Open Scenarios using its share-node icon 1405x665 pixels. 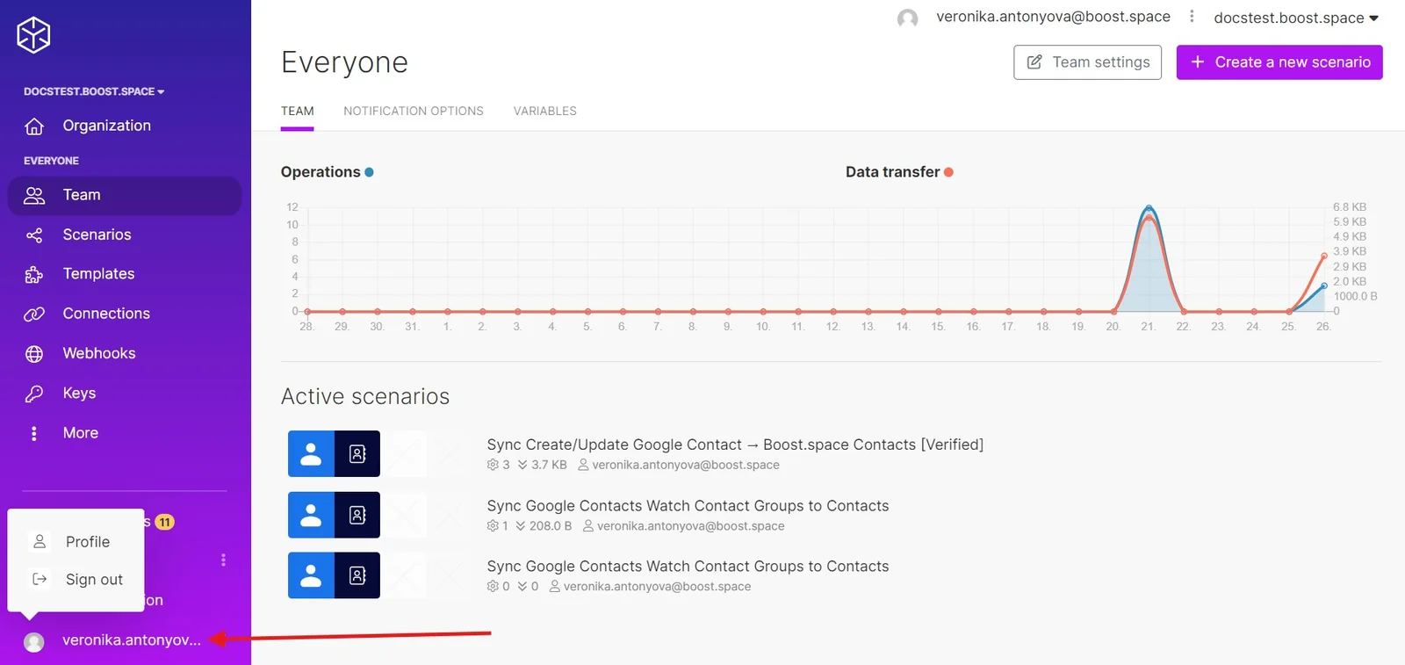(34, 235)
